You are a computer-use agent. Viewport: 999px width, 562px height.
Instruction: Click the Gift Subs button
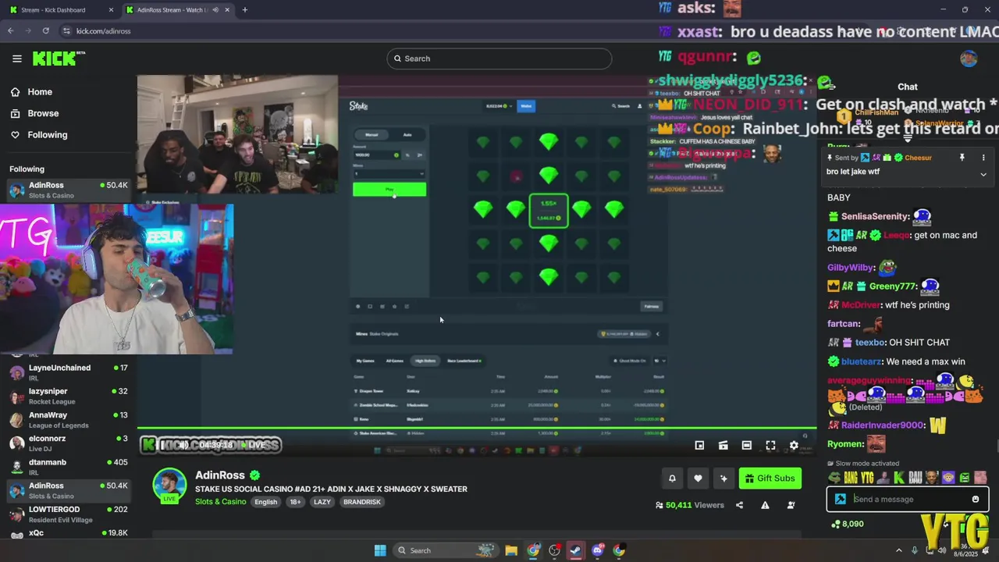pos(770,478)
